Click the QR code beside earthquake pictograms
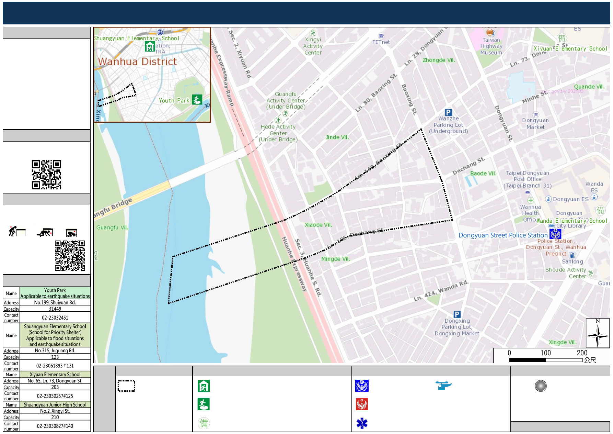This screenshot has height=434, width=613. point(70,256)
